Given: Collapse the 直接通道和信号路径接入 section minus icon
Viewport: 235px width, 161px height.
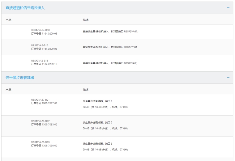Looking at the screenshot, I should tap(228, 7).
